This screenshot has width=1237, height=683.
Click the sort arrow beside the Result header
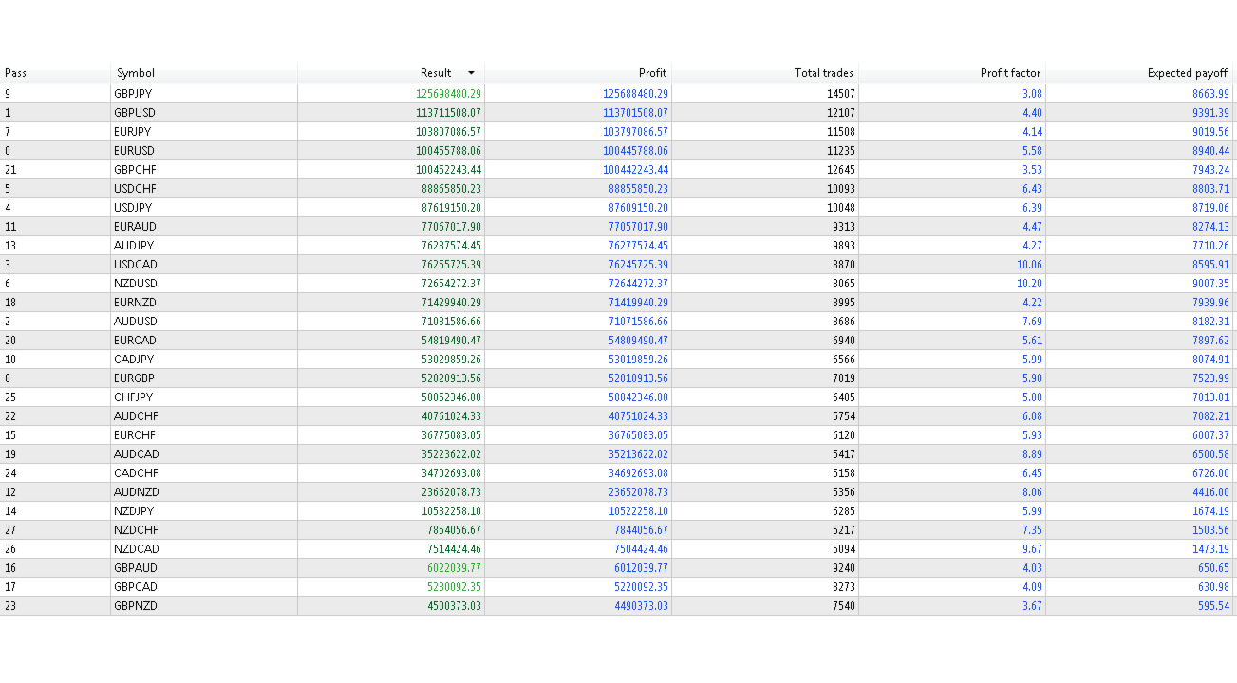click(471, 73)
